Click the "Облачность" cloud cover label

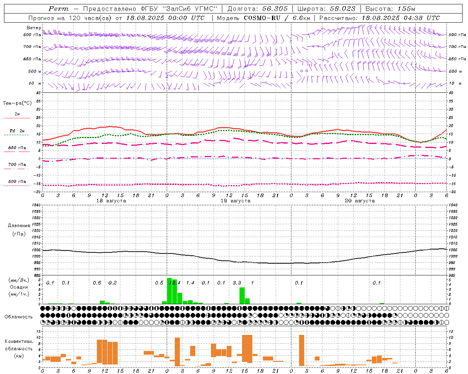pyautogui.click(x=19, y=317)
